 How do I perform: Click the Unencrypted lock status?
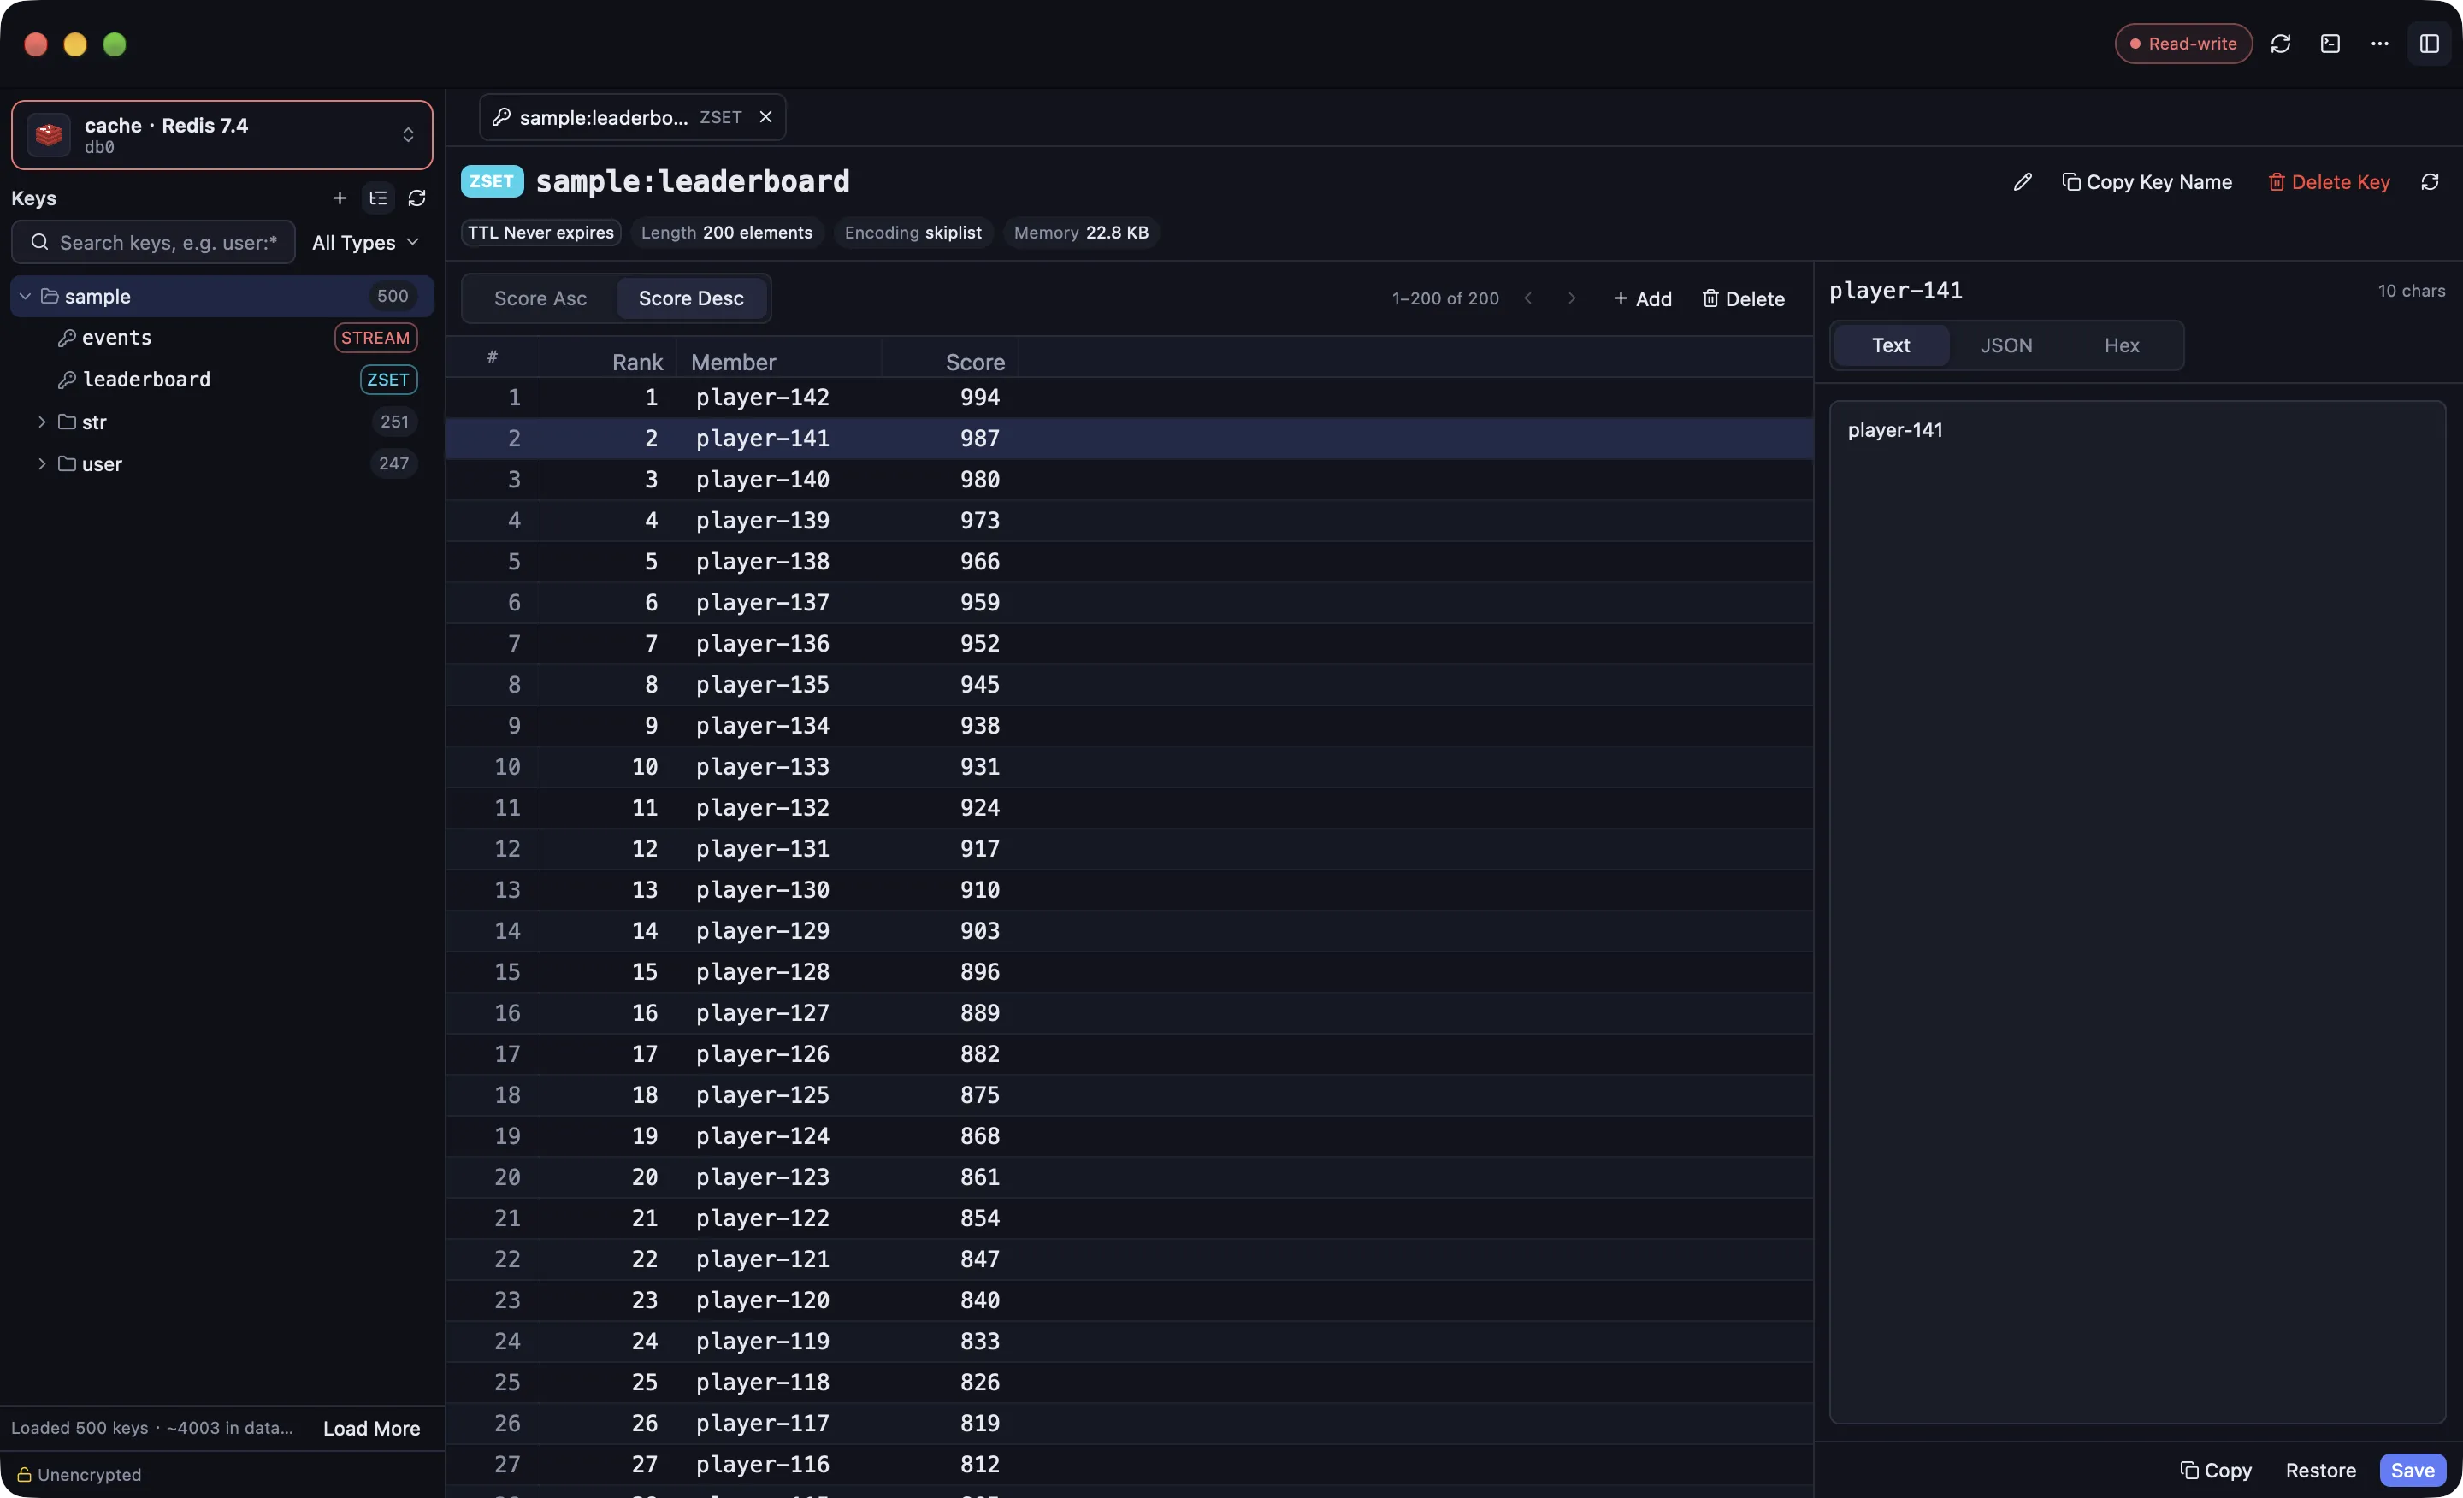79,1475
